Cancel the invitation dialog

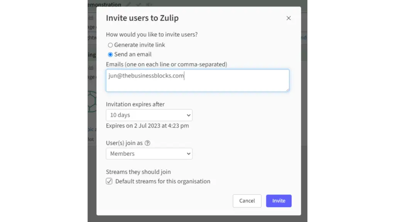pos(247,201)
